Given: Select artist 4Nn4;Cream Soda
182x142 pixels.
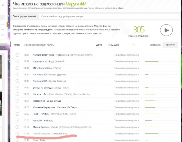Looking at the screenshot, I should point(42,68).
